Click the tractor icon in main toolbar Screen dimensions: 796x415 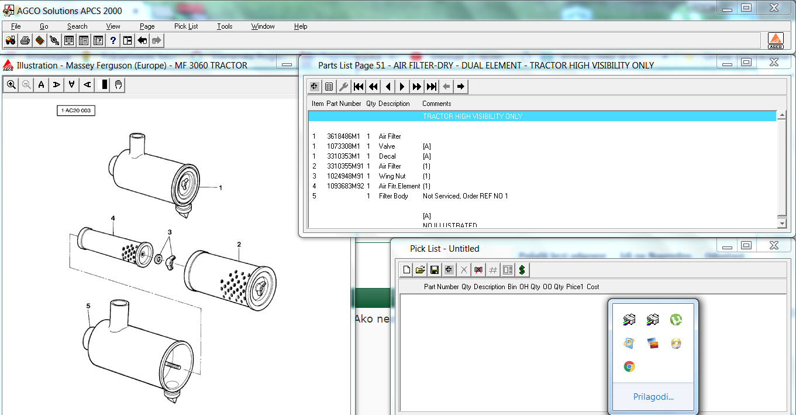10,40
